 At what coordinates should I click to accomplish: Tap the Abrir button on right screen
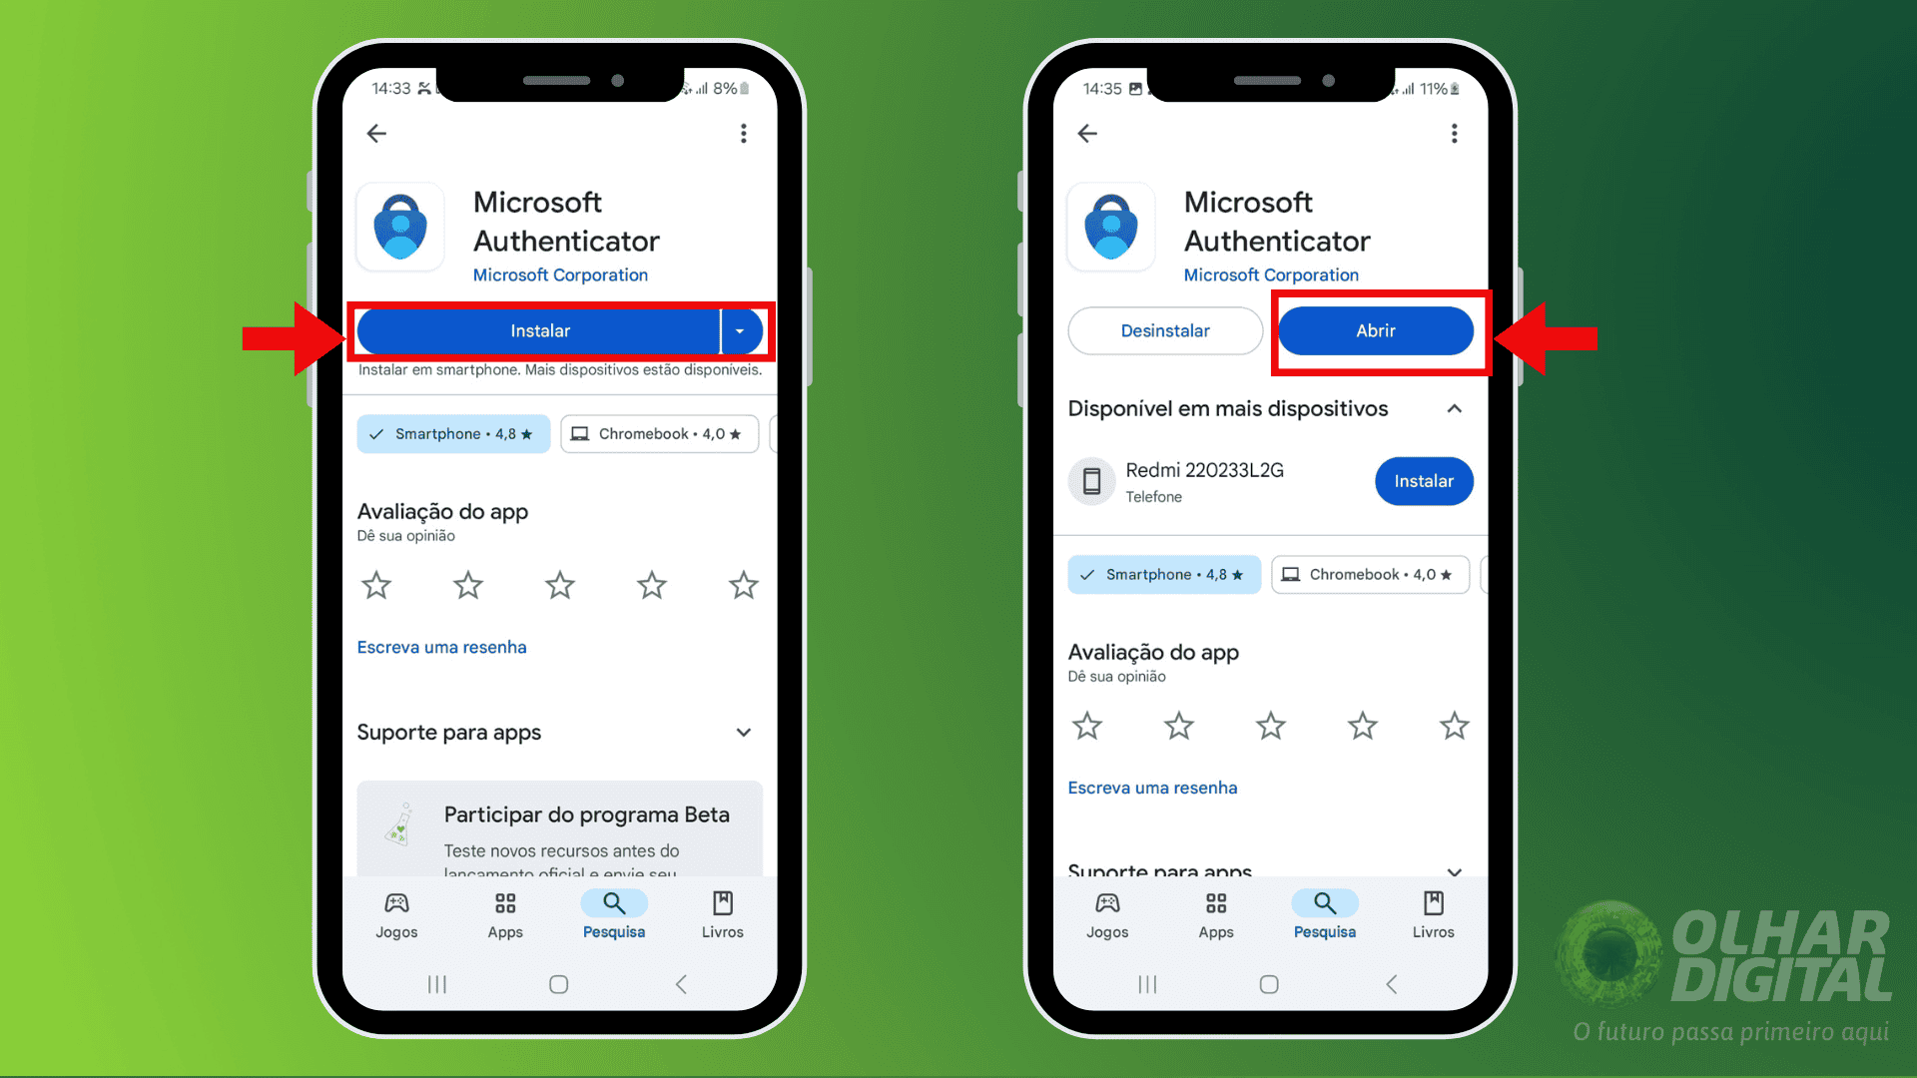1376,330
